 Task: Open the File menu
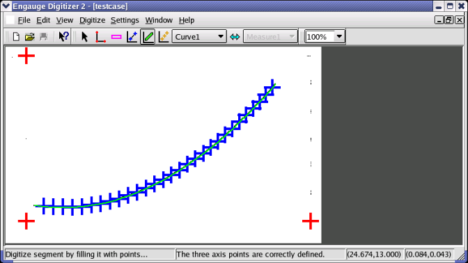[x=24, y=20]
